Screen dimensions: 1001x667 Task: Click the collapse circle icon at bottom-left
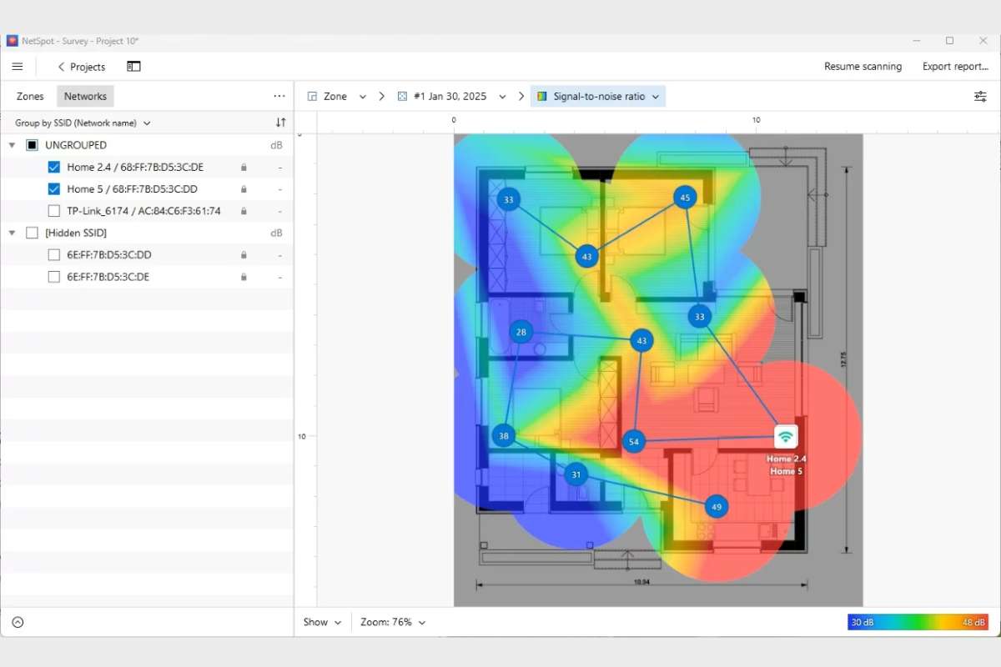(x=18, y=622)
